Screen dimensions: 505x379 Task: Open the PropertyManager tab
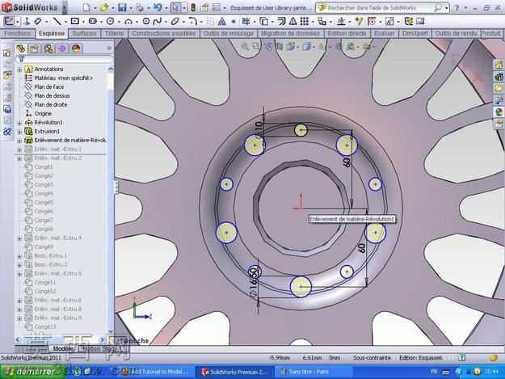pos(34,48)
